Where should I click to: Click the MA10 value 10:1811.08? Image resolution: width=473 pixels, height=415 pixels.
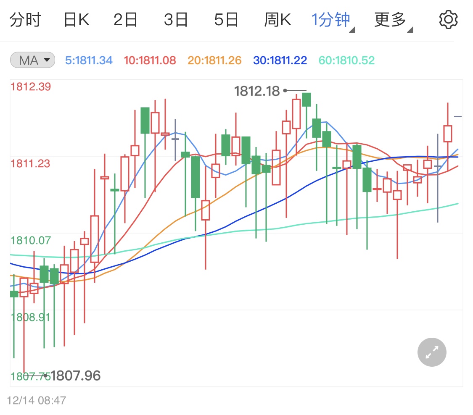(150, 60)
